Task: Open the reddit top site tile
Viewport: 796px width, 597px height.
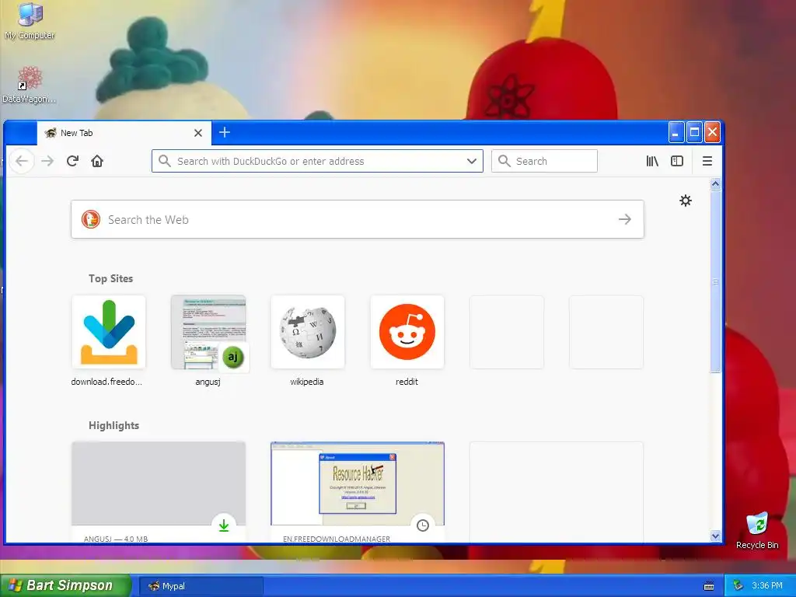Action: coord(407,332)
